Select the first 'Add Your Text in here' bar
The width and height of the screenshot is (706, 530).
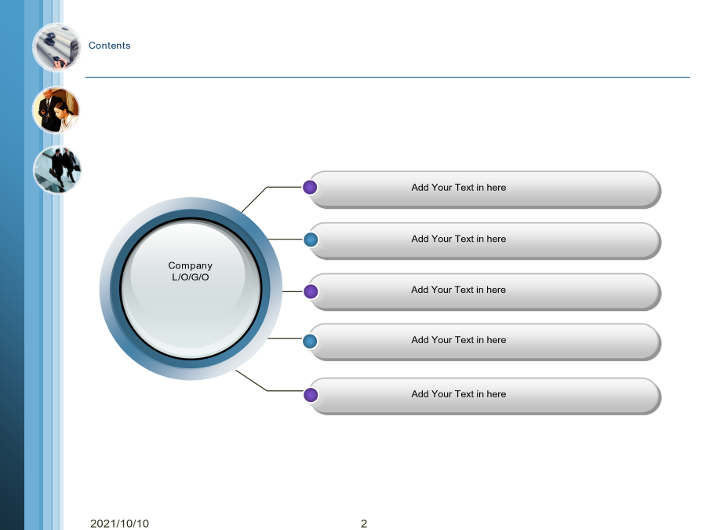(485, 189)
